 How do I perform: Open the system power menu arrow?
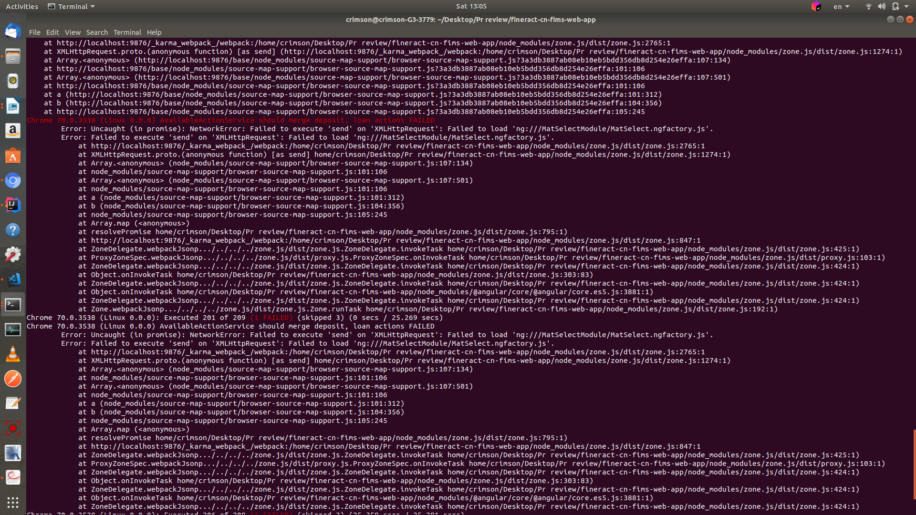tap(906, 6)
